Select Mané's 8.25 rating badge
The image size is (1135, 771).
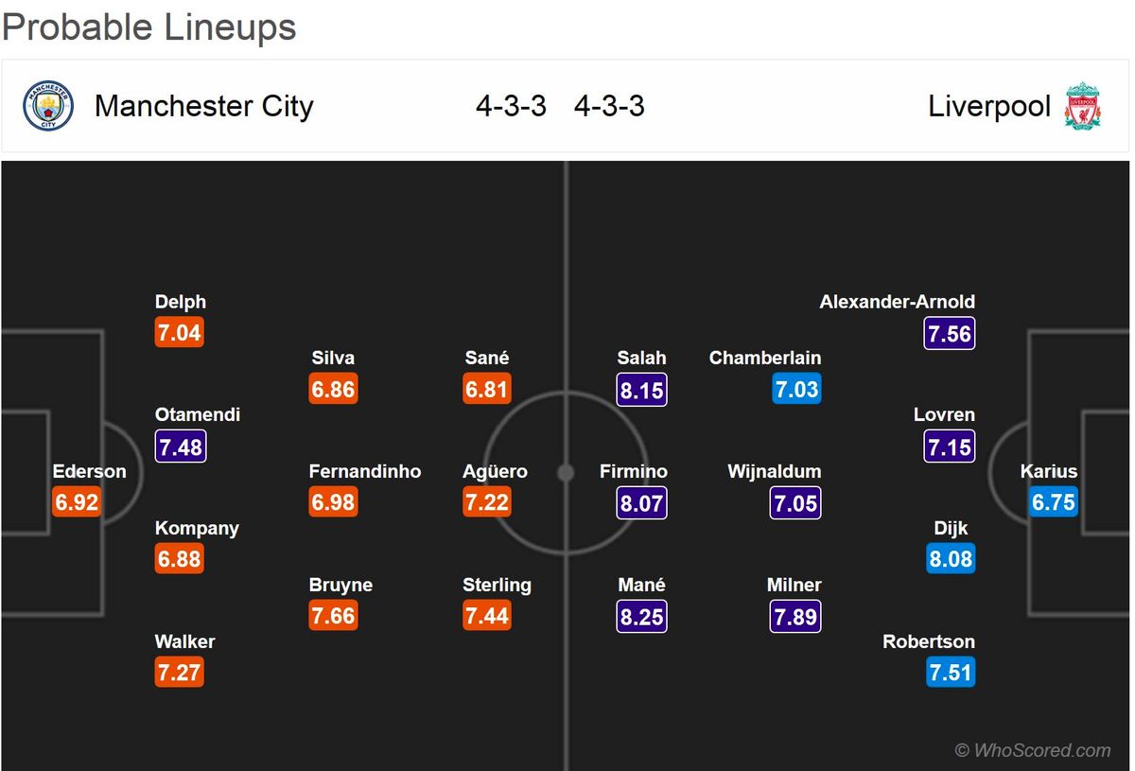(x=642, y=617)
